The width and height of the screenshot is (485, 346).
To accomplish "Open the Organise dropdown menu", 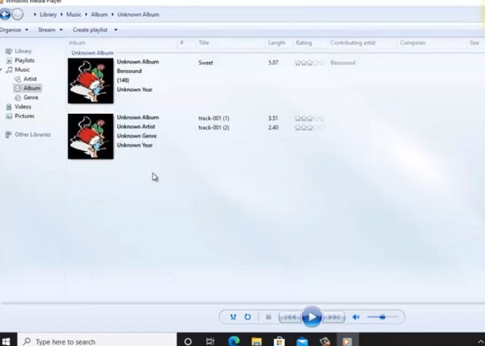I will (14, 29).
